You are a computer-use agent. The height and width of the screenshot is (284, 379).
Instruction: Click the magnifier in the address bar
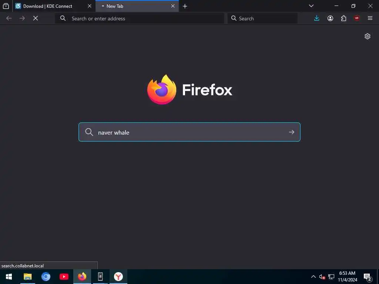[63, 18]
